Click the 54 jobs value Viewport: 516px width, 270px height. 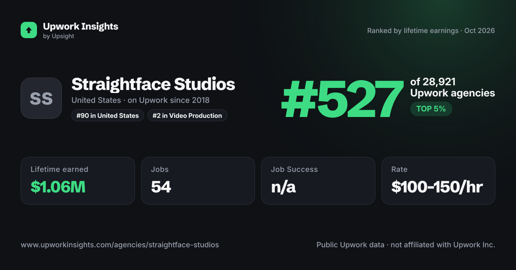click(x=161, y=187)
